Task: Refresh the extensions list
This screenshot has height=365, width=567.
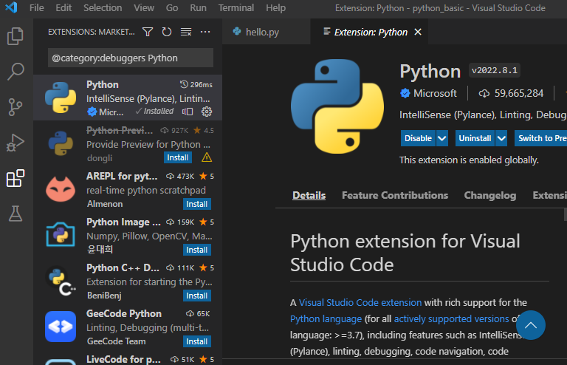Action: point(167,33)
